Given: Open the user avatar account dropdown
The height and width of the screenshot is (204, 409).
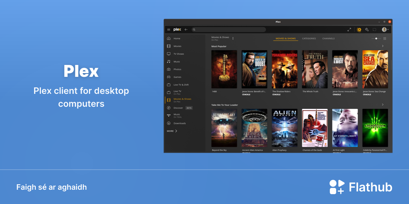Looking at the screenshot, I should [385, 30].
